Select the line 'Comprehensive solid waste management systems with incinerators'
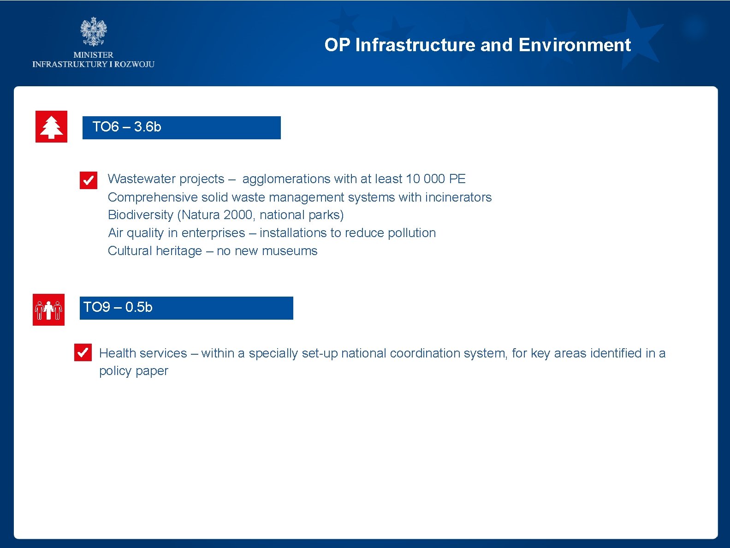The height and width of the screenshot is (548, 730). [x=300, y=197]
